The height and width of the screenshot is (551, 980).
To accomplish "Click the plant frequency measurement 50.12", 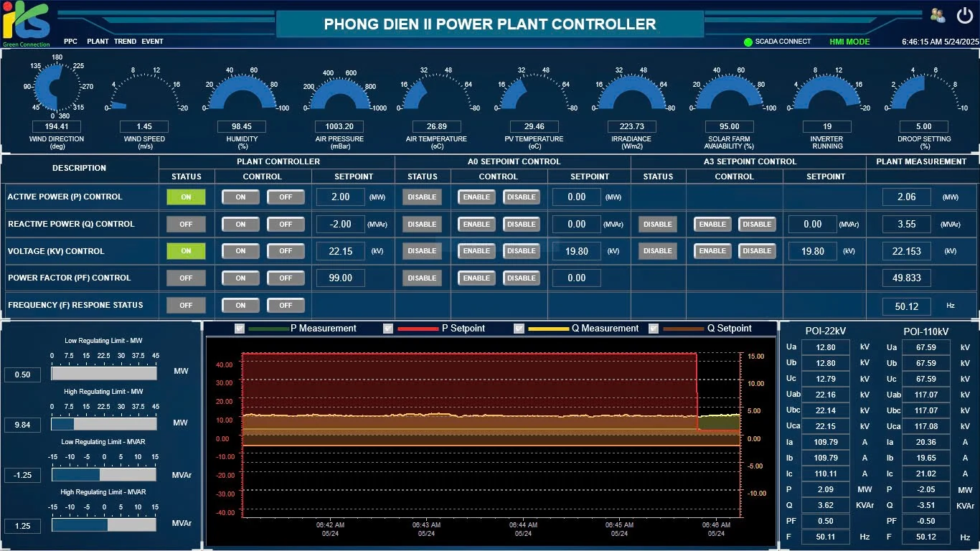I will click(x=907, y=306).
